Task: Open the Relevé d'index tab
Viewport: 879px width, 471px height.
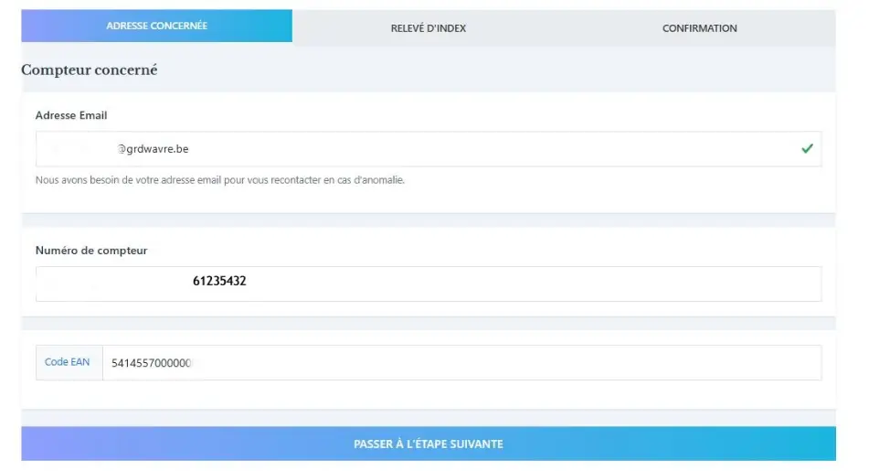Action: (428, 28)
